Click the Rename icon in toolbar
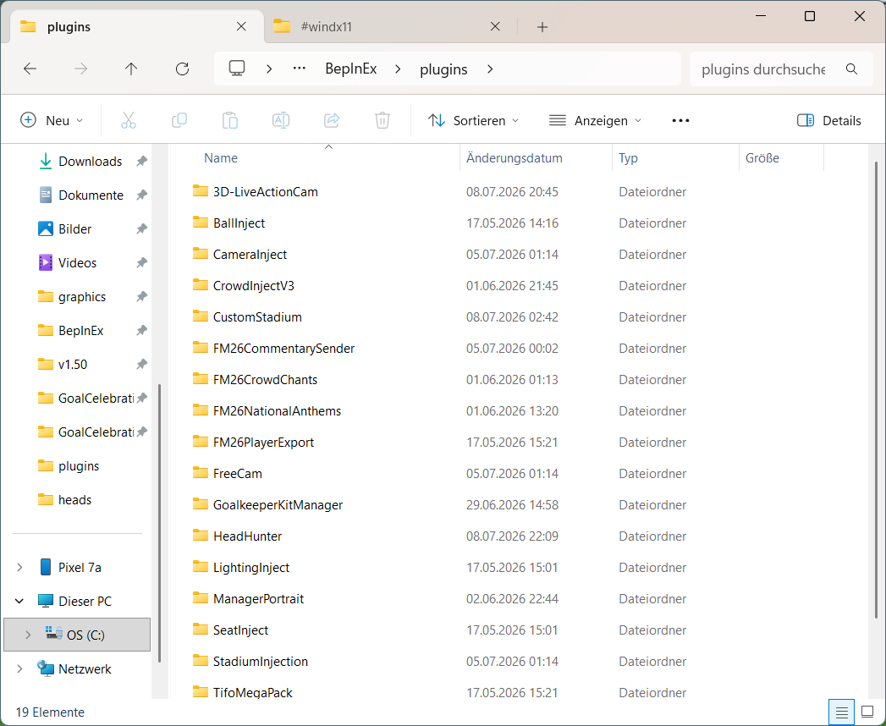The width and height of the screenshot is (886, 726). 281,120
